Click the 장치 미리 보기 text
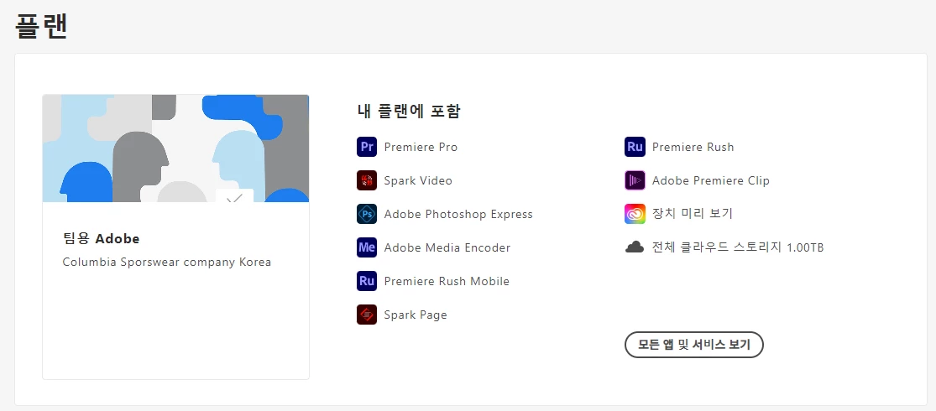The height and width of the screenshot is (411, 936). (x=692, y=214)
